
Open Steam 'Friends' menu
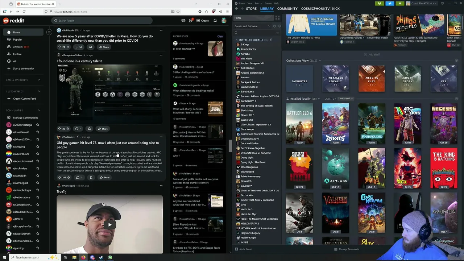[258, 3]
